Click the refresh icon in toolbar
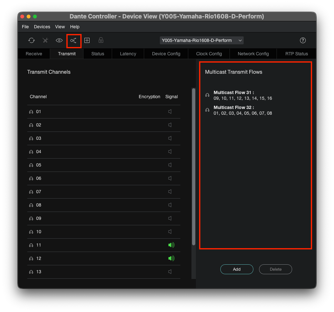The image size is (334, 312). [x=31, y=40]
